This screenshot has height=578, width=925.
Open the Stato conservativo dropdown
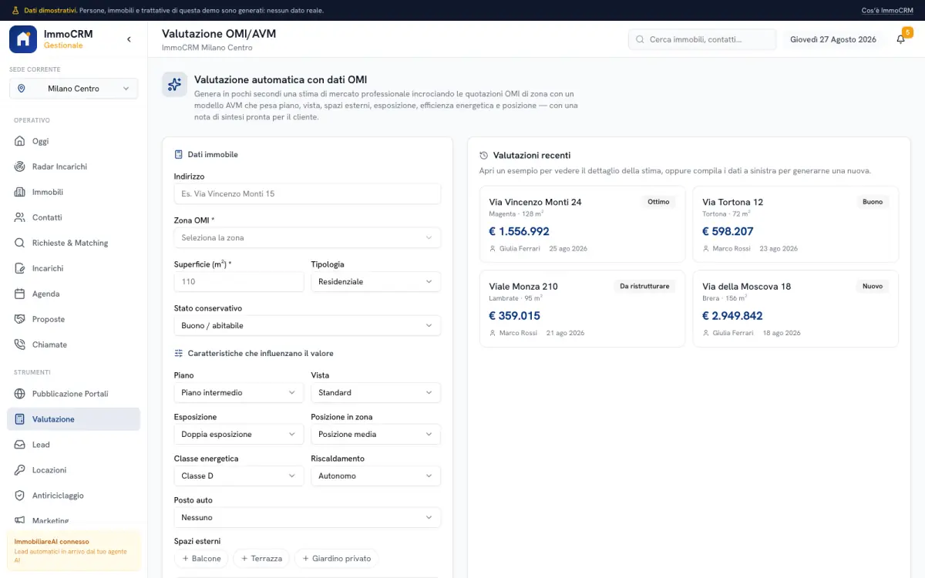click(308, 325)
